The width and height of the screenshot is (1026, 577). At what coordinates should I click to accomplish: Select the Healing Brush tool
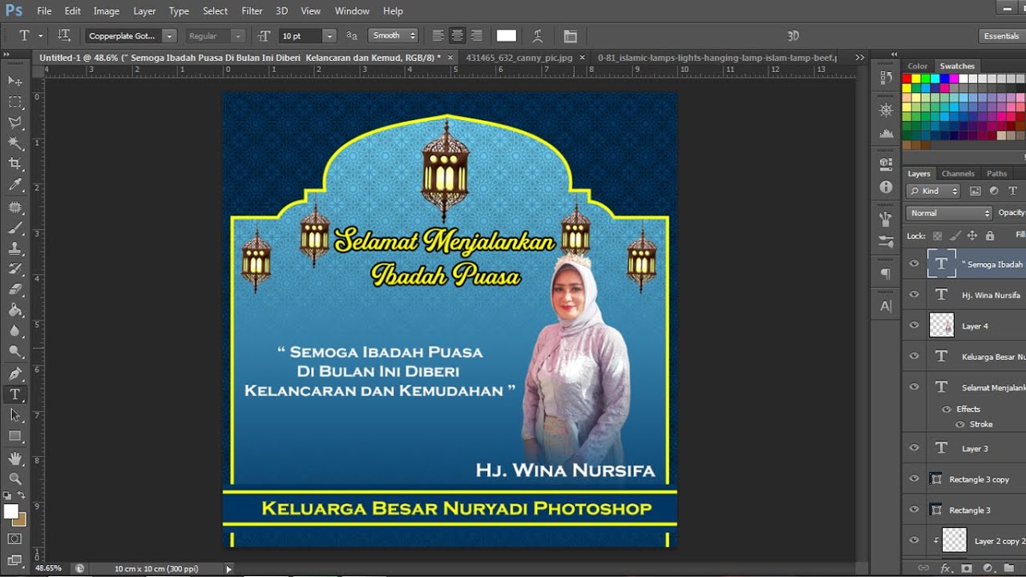14,208
